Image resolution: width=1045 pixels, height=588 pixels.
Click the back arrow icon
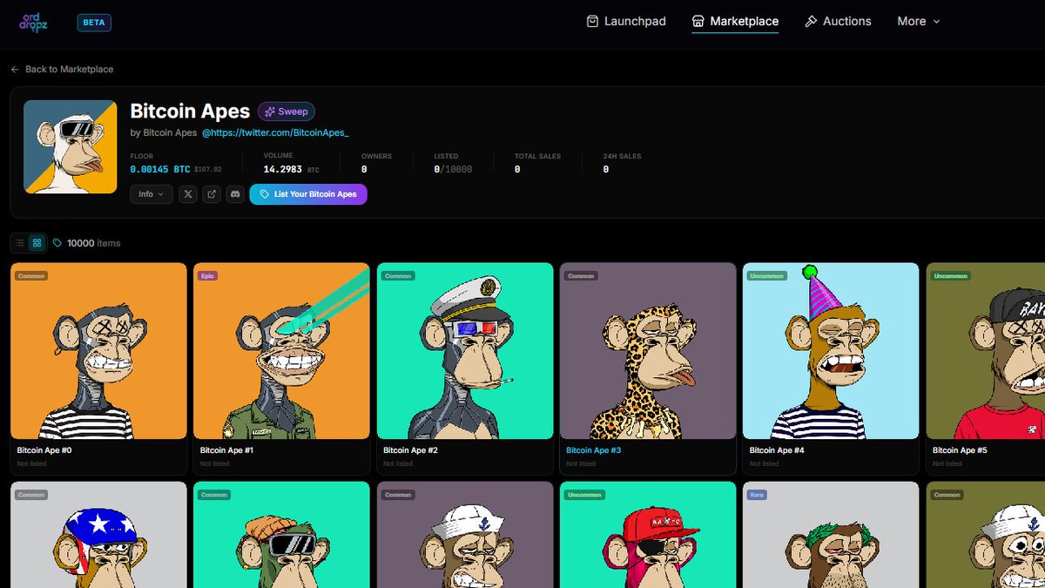click(15, 69)
